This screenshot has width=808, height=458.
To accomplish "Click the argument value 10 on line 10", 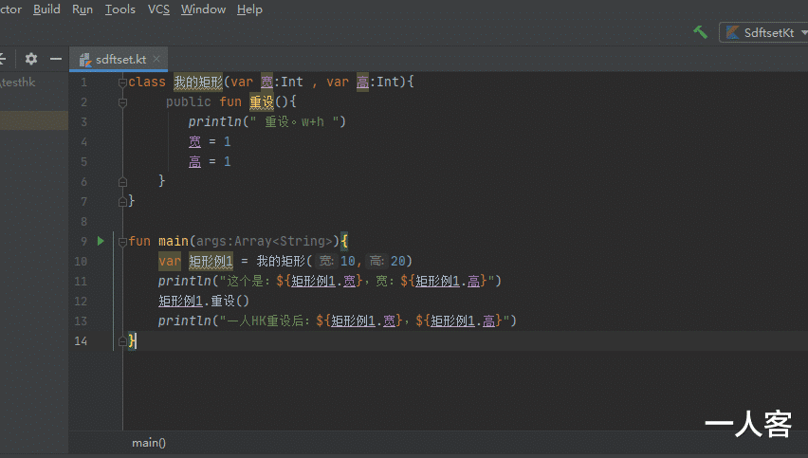I will (x=348, y=261).
